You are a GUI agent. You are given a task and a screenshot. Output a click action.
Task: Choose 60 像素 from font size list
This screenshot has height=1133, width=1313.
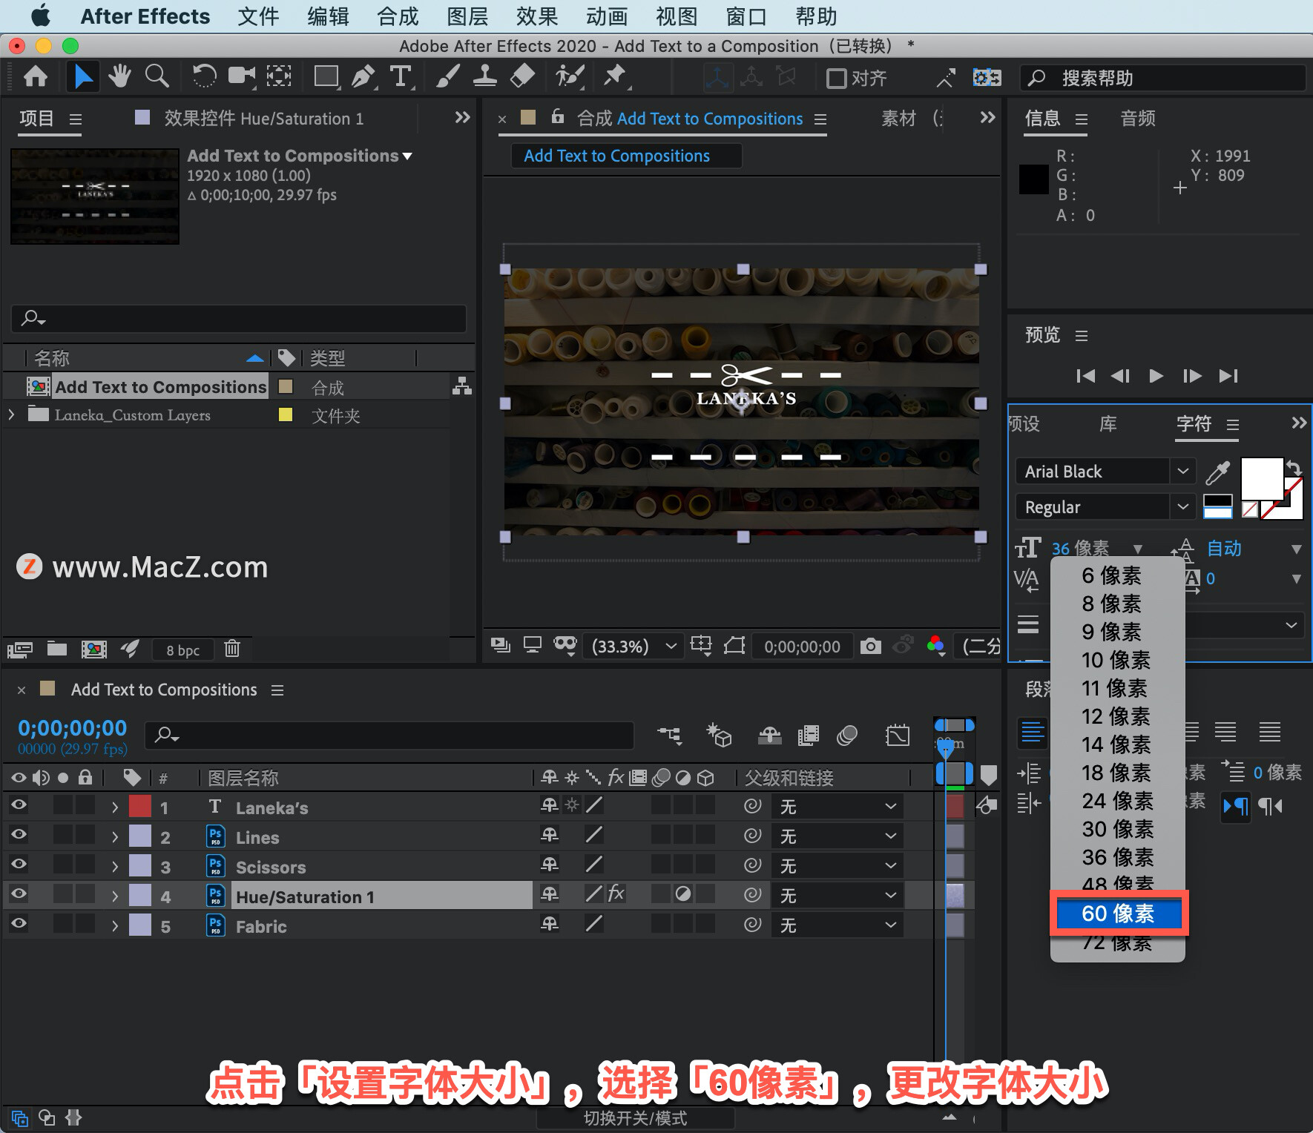click(1119, 914)
